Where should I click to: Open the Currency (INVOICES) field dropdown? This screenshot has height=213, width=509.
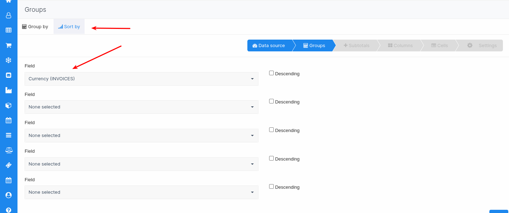(141, 79)
